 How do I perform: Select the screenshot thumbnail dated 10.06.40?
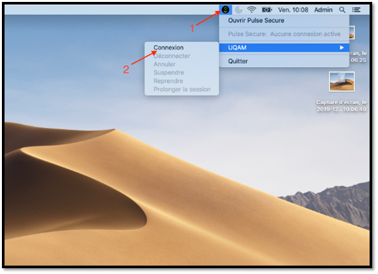(x=342, y=81)
